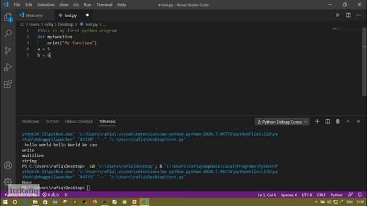Click the Users breadcrumb segment
The height and width of the screenshot is (206, 367).
(34, 24)
